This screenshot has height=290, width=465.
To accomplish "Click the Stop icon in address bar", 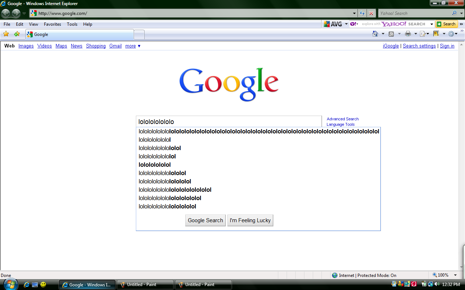I will (x=371, y=13).
